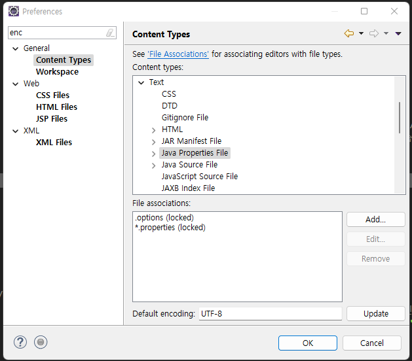This screenshot has height=361, width=412.
Task: Dismiss dialog with Cancel button
Action: coord(372,343)
